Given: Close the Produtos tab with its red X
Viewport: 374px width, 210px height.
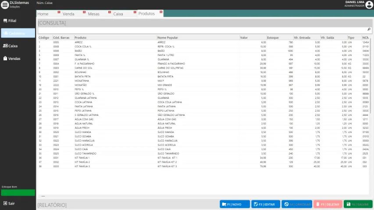Looking at the screenshot, I should coord(161,12).
